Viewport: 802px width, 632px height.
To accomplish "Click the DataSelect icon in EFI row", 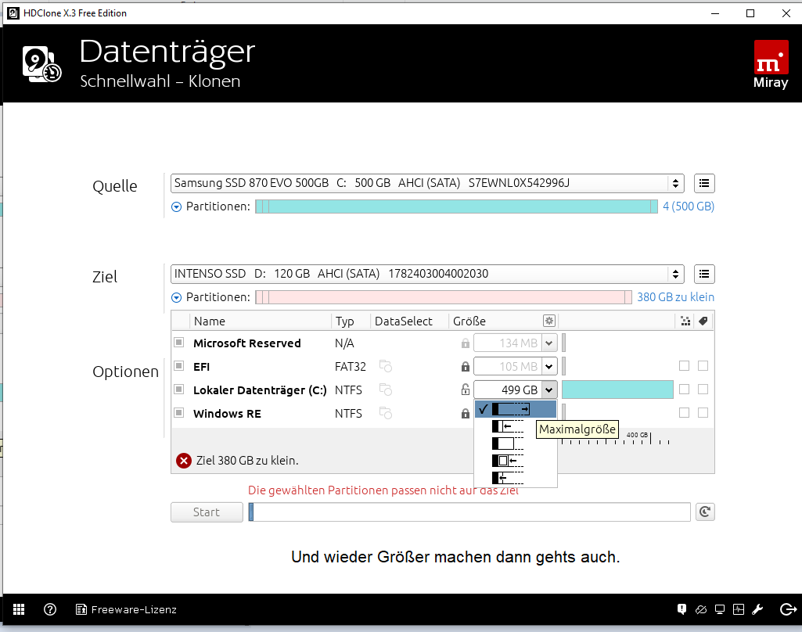I will [x=386, y=366].
